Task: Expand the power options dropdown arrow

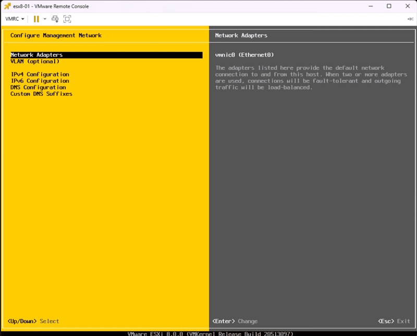Action: (x=45, y=19)
